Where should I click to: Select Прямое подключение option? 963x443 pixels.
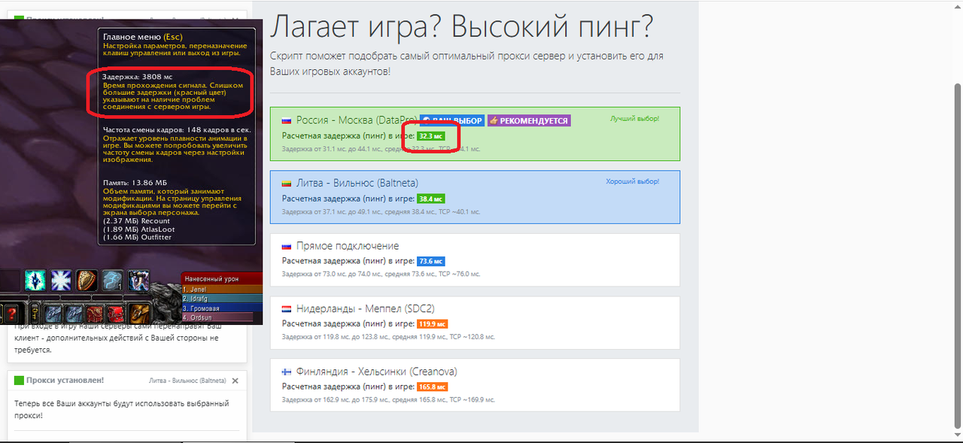475,259
